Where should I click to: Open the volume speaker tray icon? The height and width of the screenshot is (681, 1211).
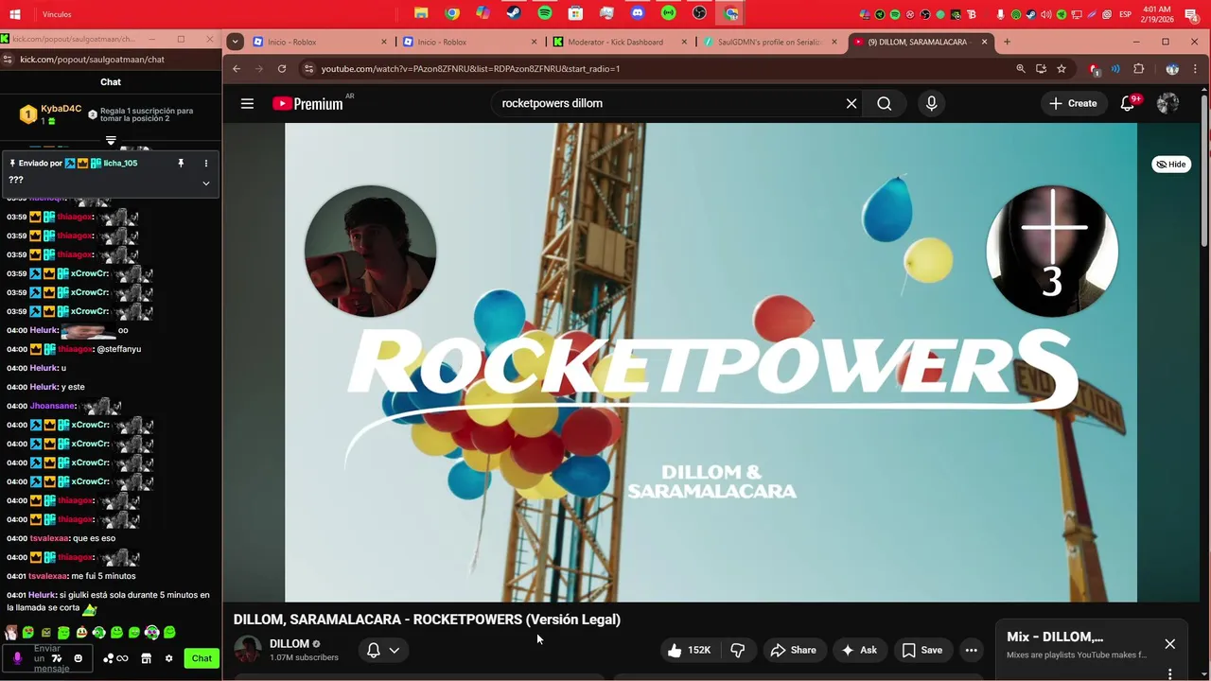coord(1045,14)
